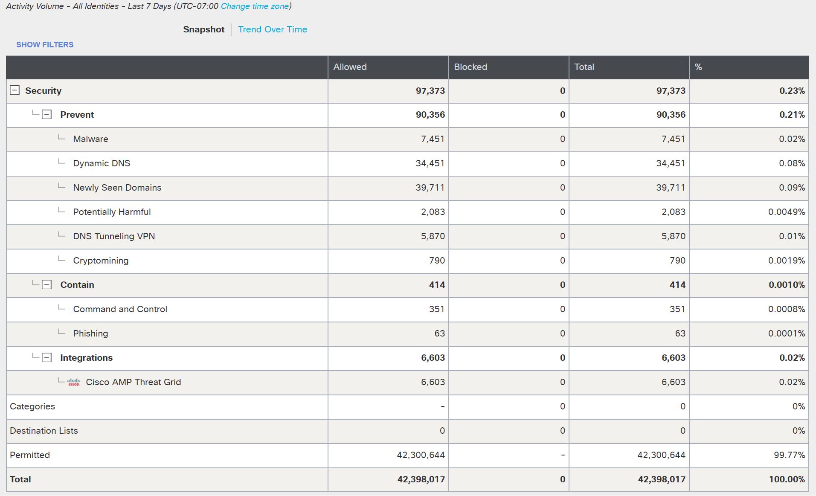Collapse the Security section

15,90
